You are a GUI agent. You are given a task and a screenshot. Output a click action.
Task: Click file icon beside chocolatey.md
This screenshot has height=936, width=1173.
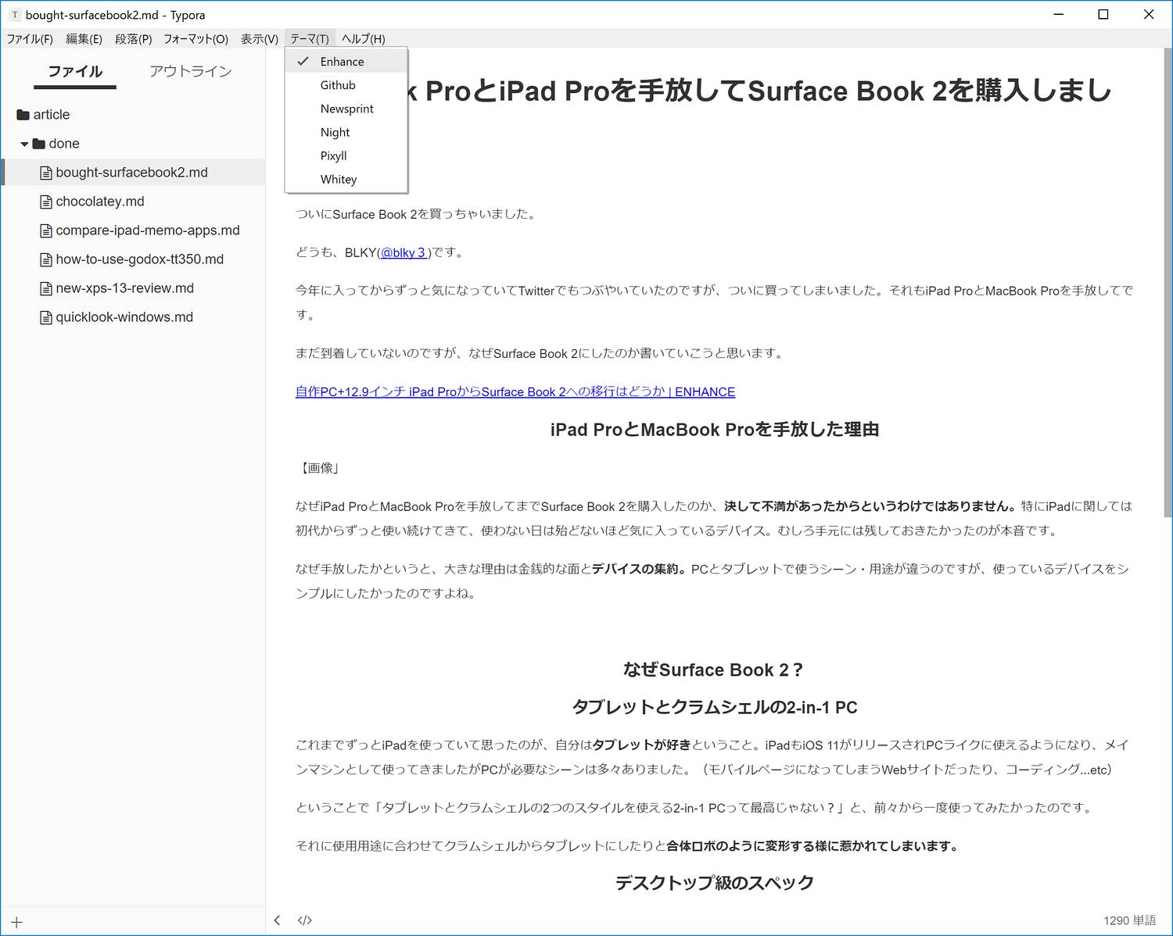pyautogui.click(x=46, y=202)
